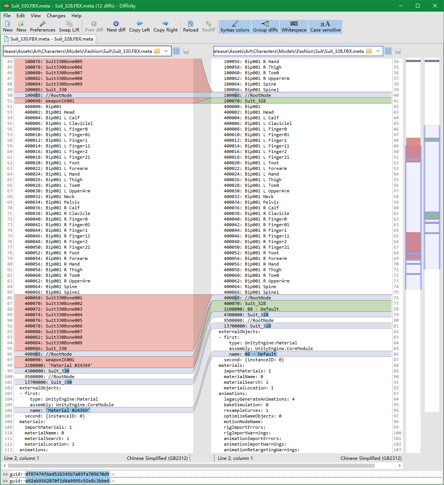This screenshot has height=485, width=444.
Task: Open the View menu
Action: click(x=36, y=15)
